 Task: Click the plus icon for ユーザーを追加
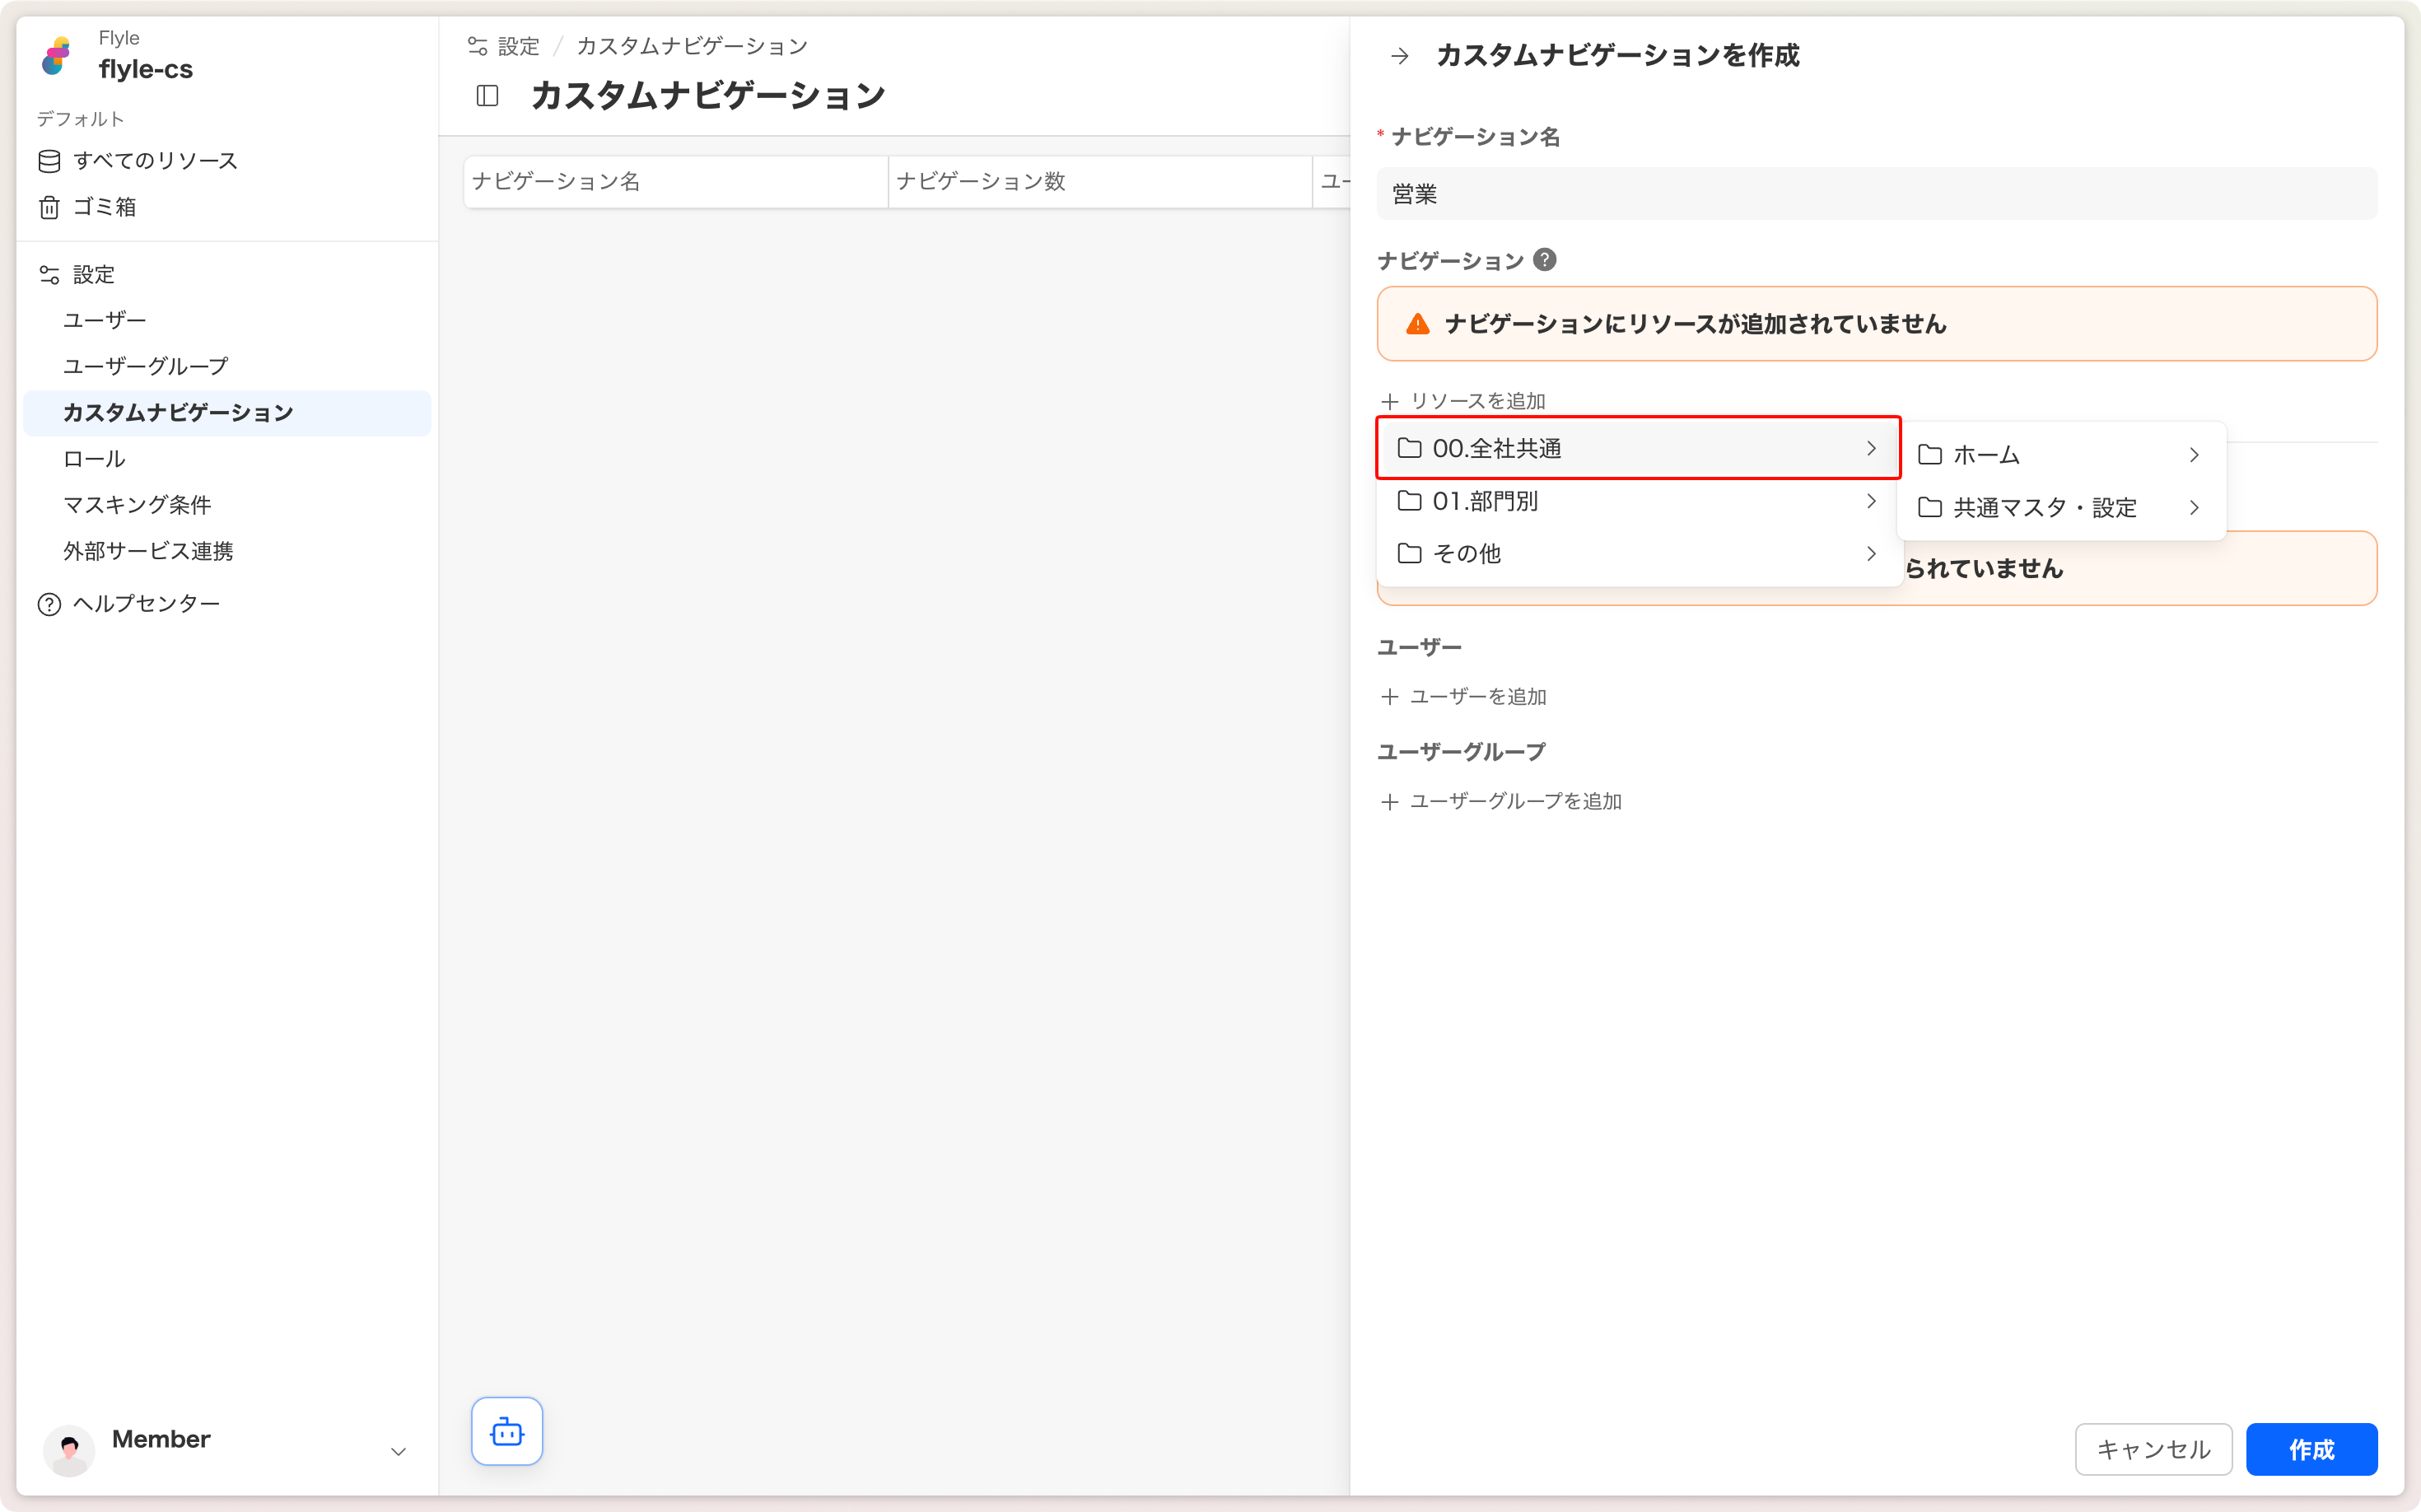pos(1389,697)
